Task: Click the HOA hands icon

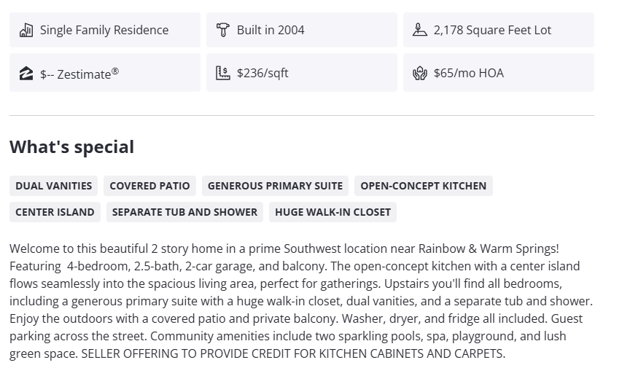Action: (419, 73)
